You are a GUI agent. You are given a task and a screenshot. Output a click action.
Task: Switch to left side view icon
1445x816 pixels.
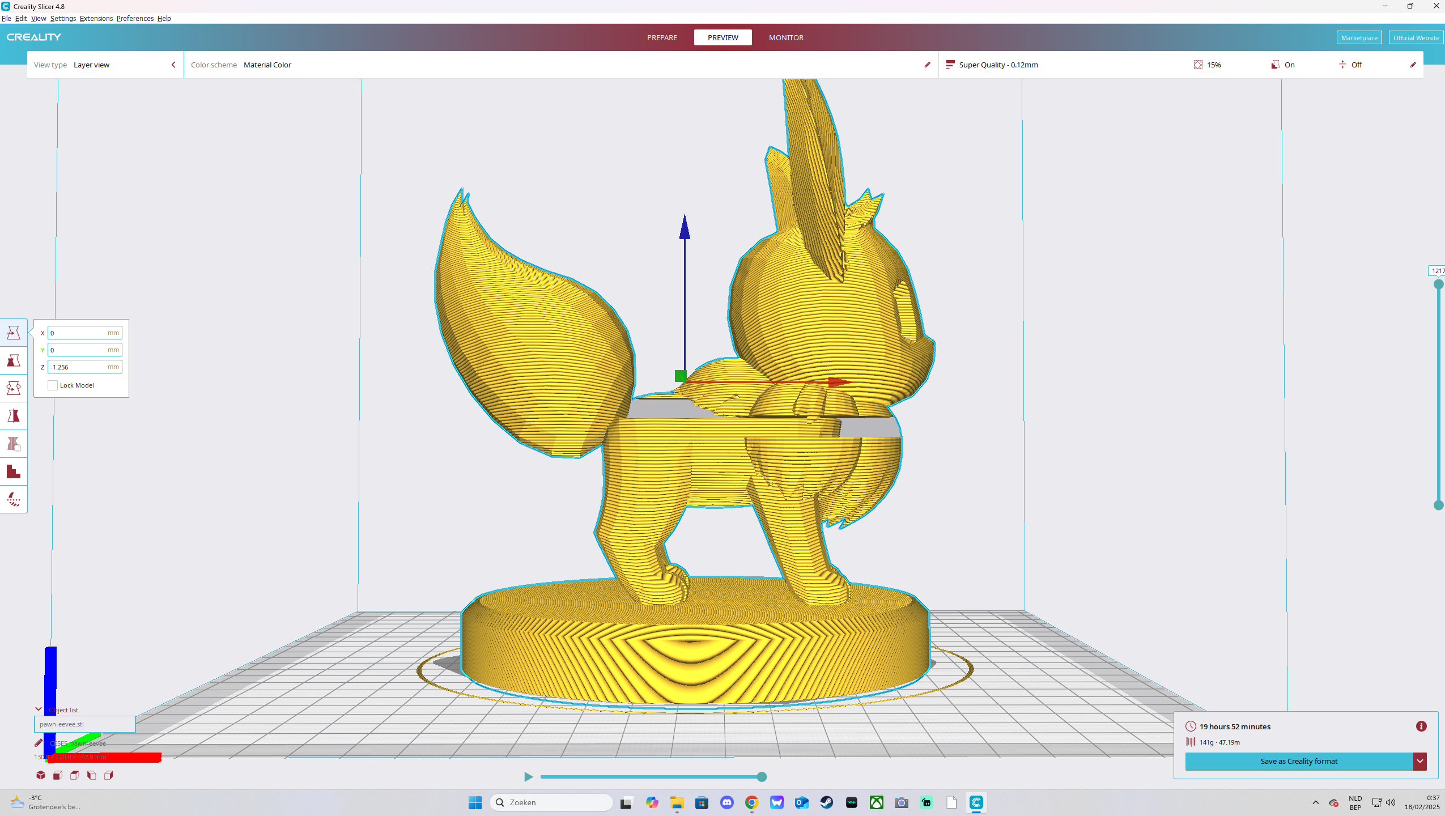pos(92,775)
